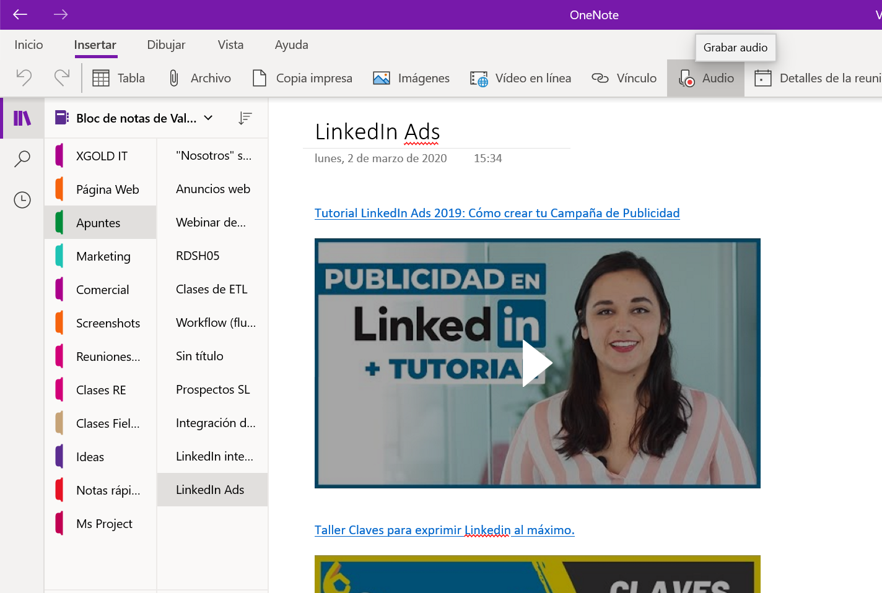
Task: Open the Ms Project section
Action: point(100,524)
